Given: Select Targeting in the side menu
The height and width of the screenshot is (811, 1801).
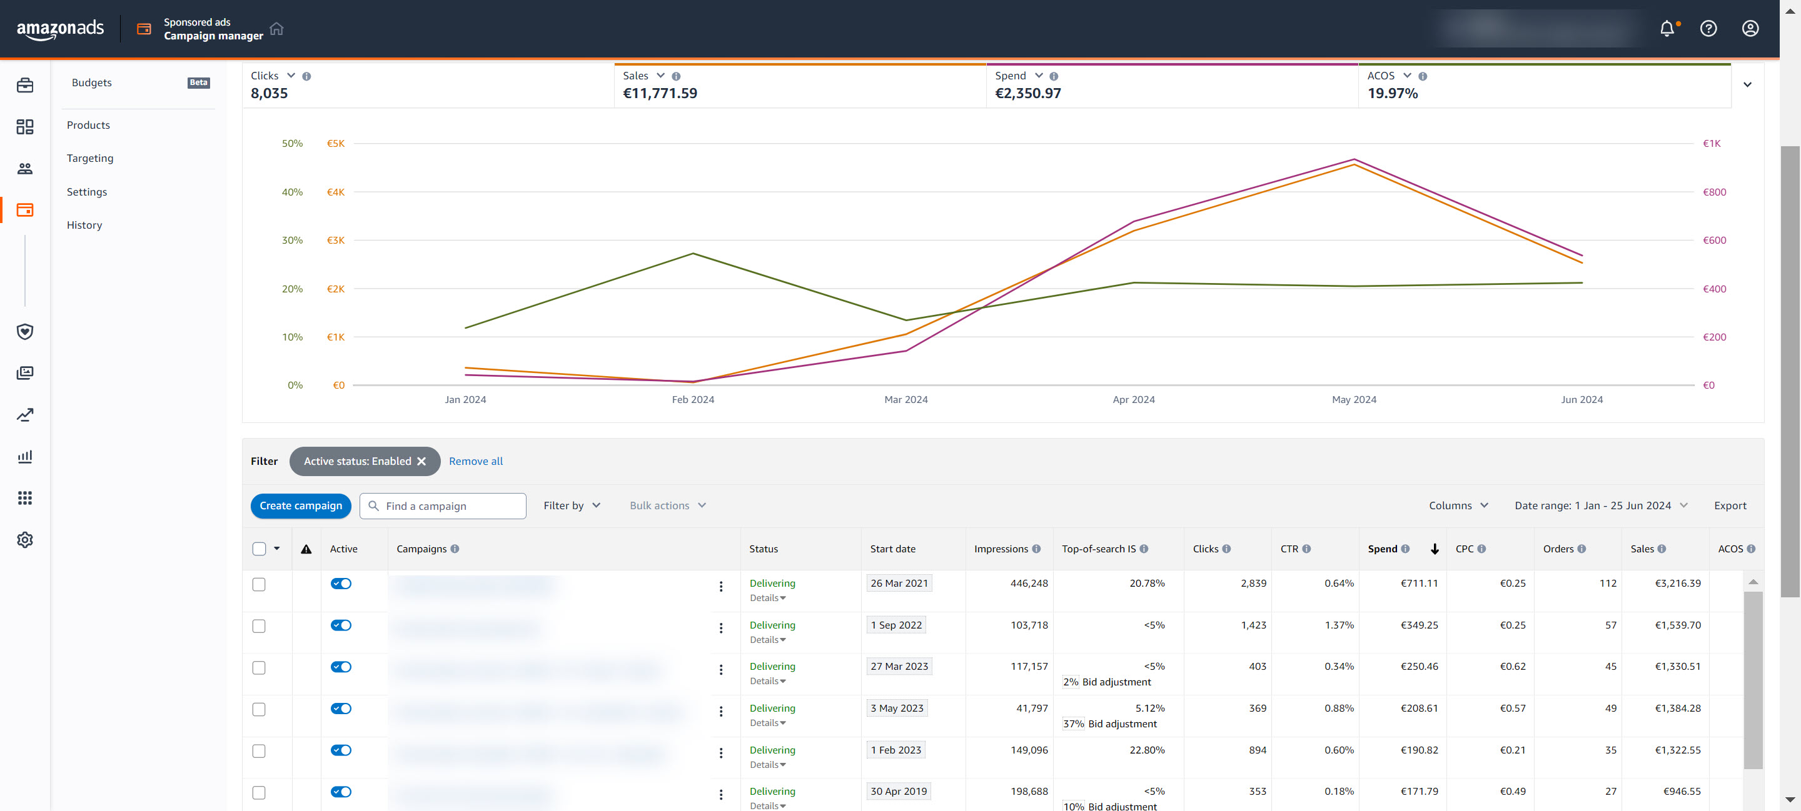Looking at the screenshot, I should pos(90,158).
